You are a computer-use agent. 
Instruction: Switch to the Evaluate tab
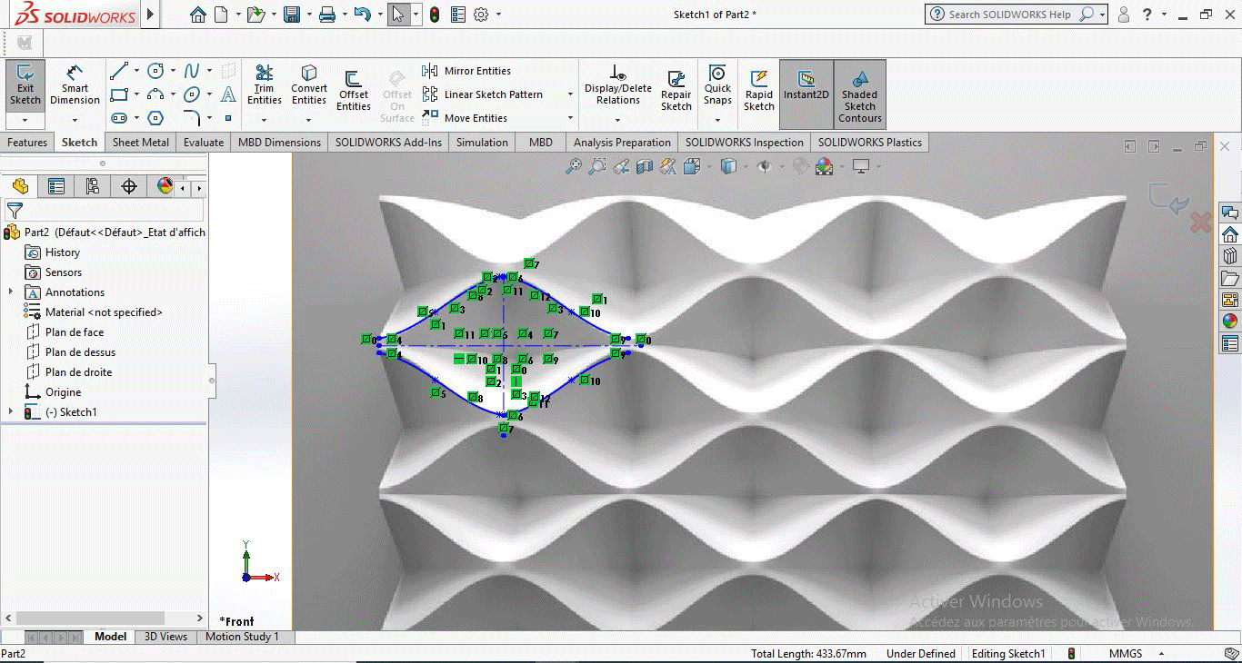pyautogui.click(x=203, y=143)
